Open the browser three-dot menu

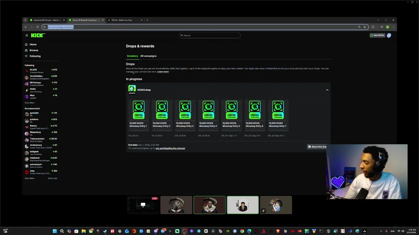coord(393,27)
